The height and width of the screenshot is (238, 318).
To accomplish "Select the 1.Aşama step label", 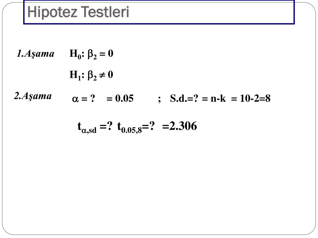I will click(x=35, y=54).
